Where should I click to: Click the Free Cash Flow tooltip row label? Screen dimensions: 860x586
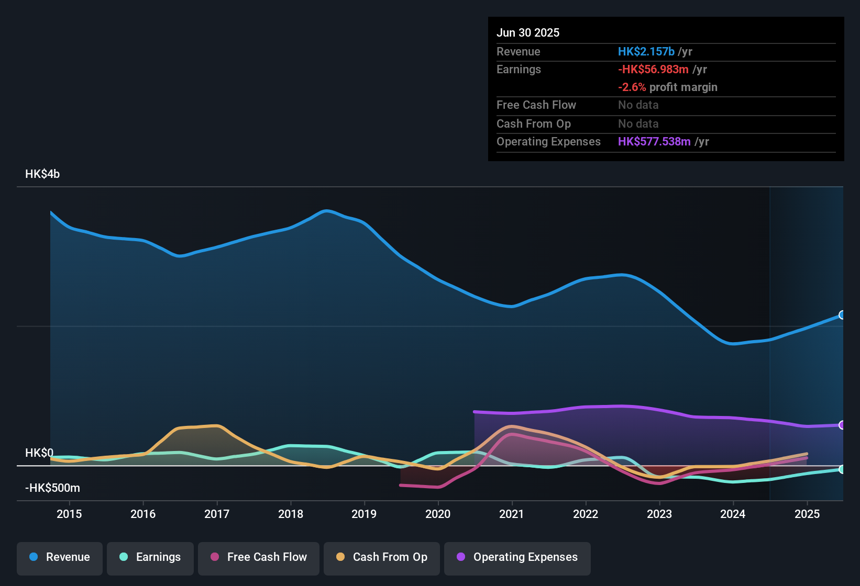(x=536, y=105)
